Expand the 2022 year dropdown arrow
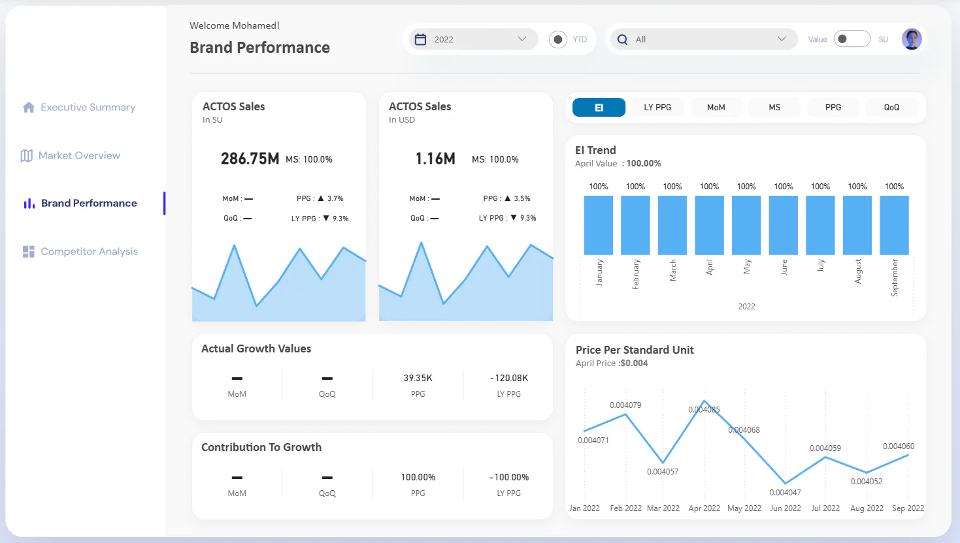Image resolution: width=960 pixels, height=543 pixels. point(522,39)
